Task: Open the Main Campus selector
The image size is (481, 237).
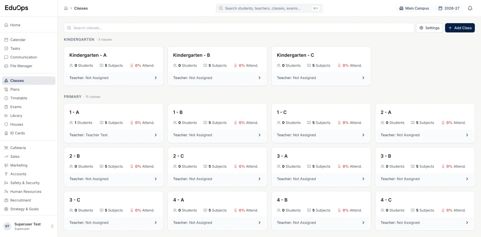Action: (x=414, y=8)
